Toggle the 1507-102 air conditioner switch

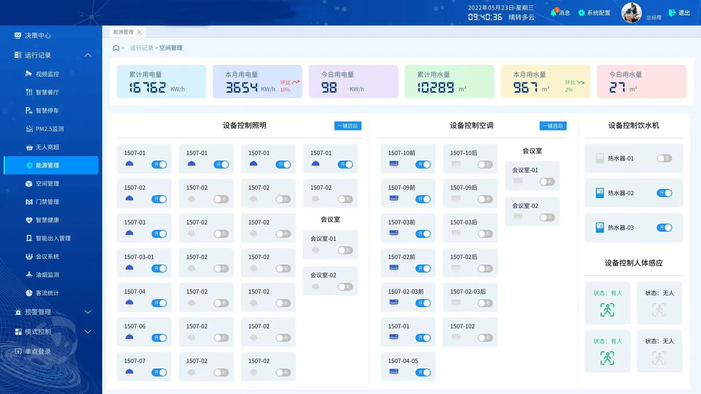tap(485, 338)
